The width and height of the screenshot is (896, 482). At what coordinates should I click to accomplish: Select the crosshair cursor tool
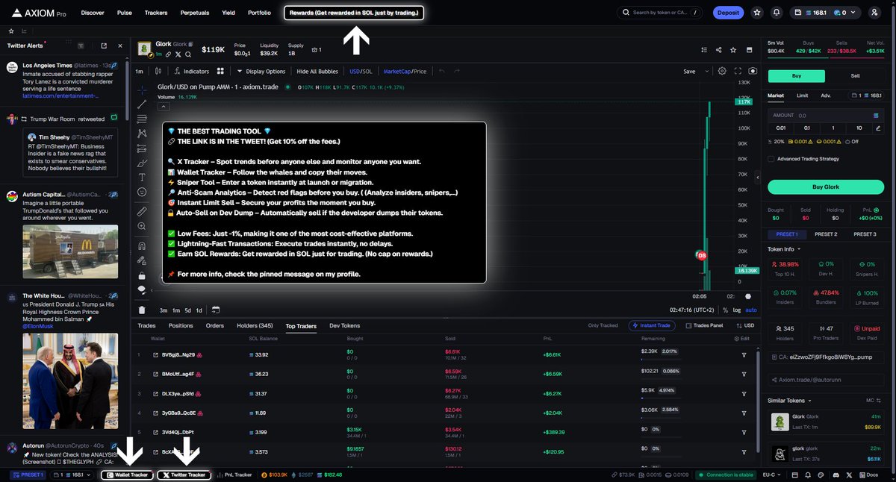click(x=142, y=89)
